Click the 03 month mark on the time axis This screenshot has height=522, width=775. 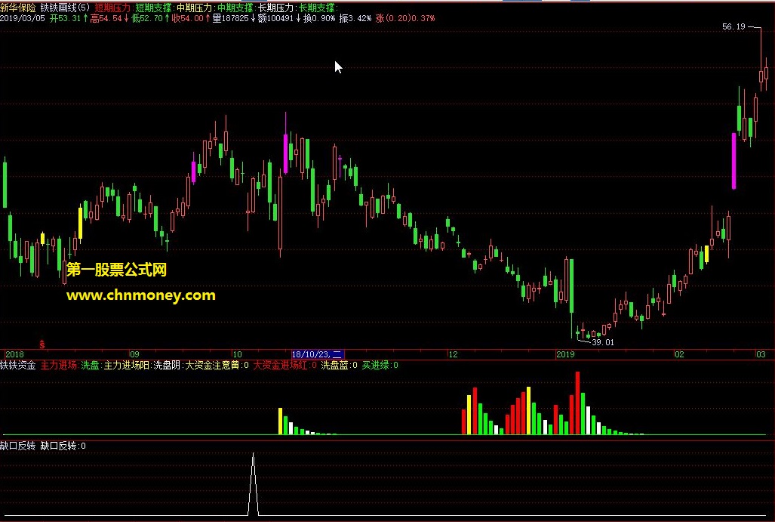761,354
